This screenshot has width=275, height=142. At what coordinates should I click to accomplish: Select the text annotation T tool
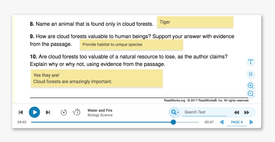point(251,62)
